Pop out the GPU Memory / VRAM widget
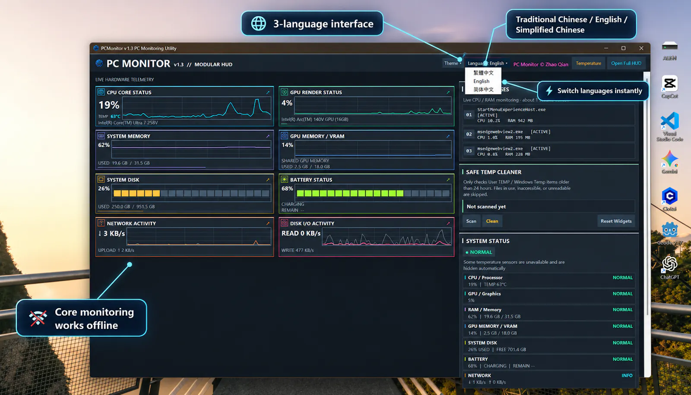Screen dimensions: 691x395 tap(448, 136)
